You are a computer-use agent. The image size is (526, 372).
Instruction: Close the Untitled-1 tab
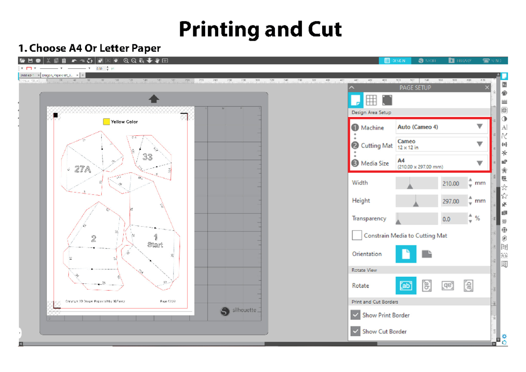[39, 75]
